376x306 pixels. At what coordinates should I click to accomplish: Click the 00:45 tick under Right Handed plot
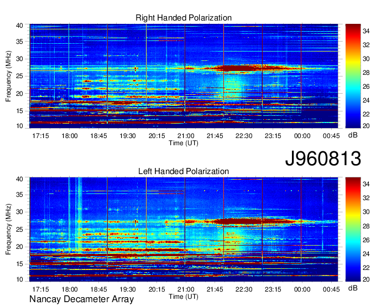331,136
